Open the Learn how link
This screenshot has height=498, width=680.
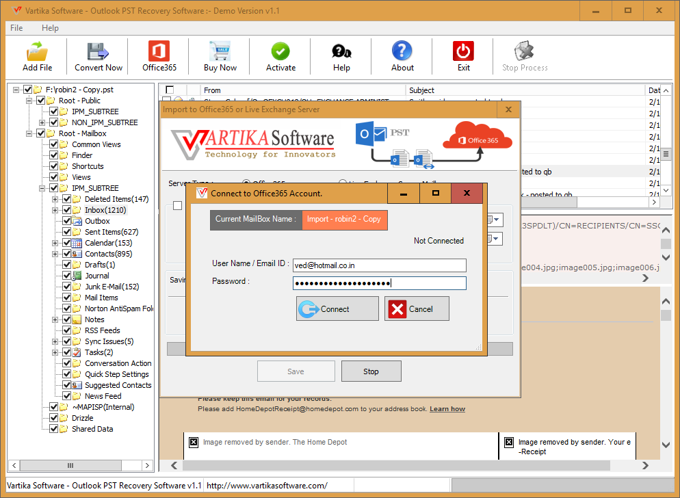pyautogui.click(x=447, y=409)
